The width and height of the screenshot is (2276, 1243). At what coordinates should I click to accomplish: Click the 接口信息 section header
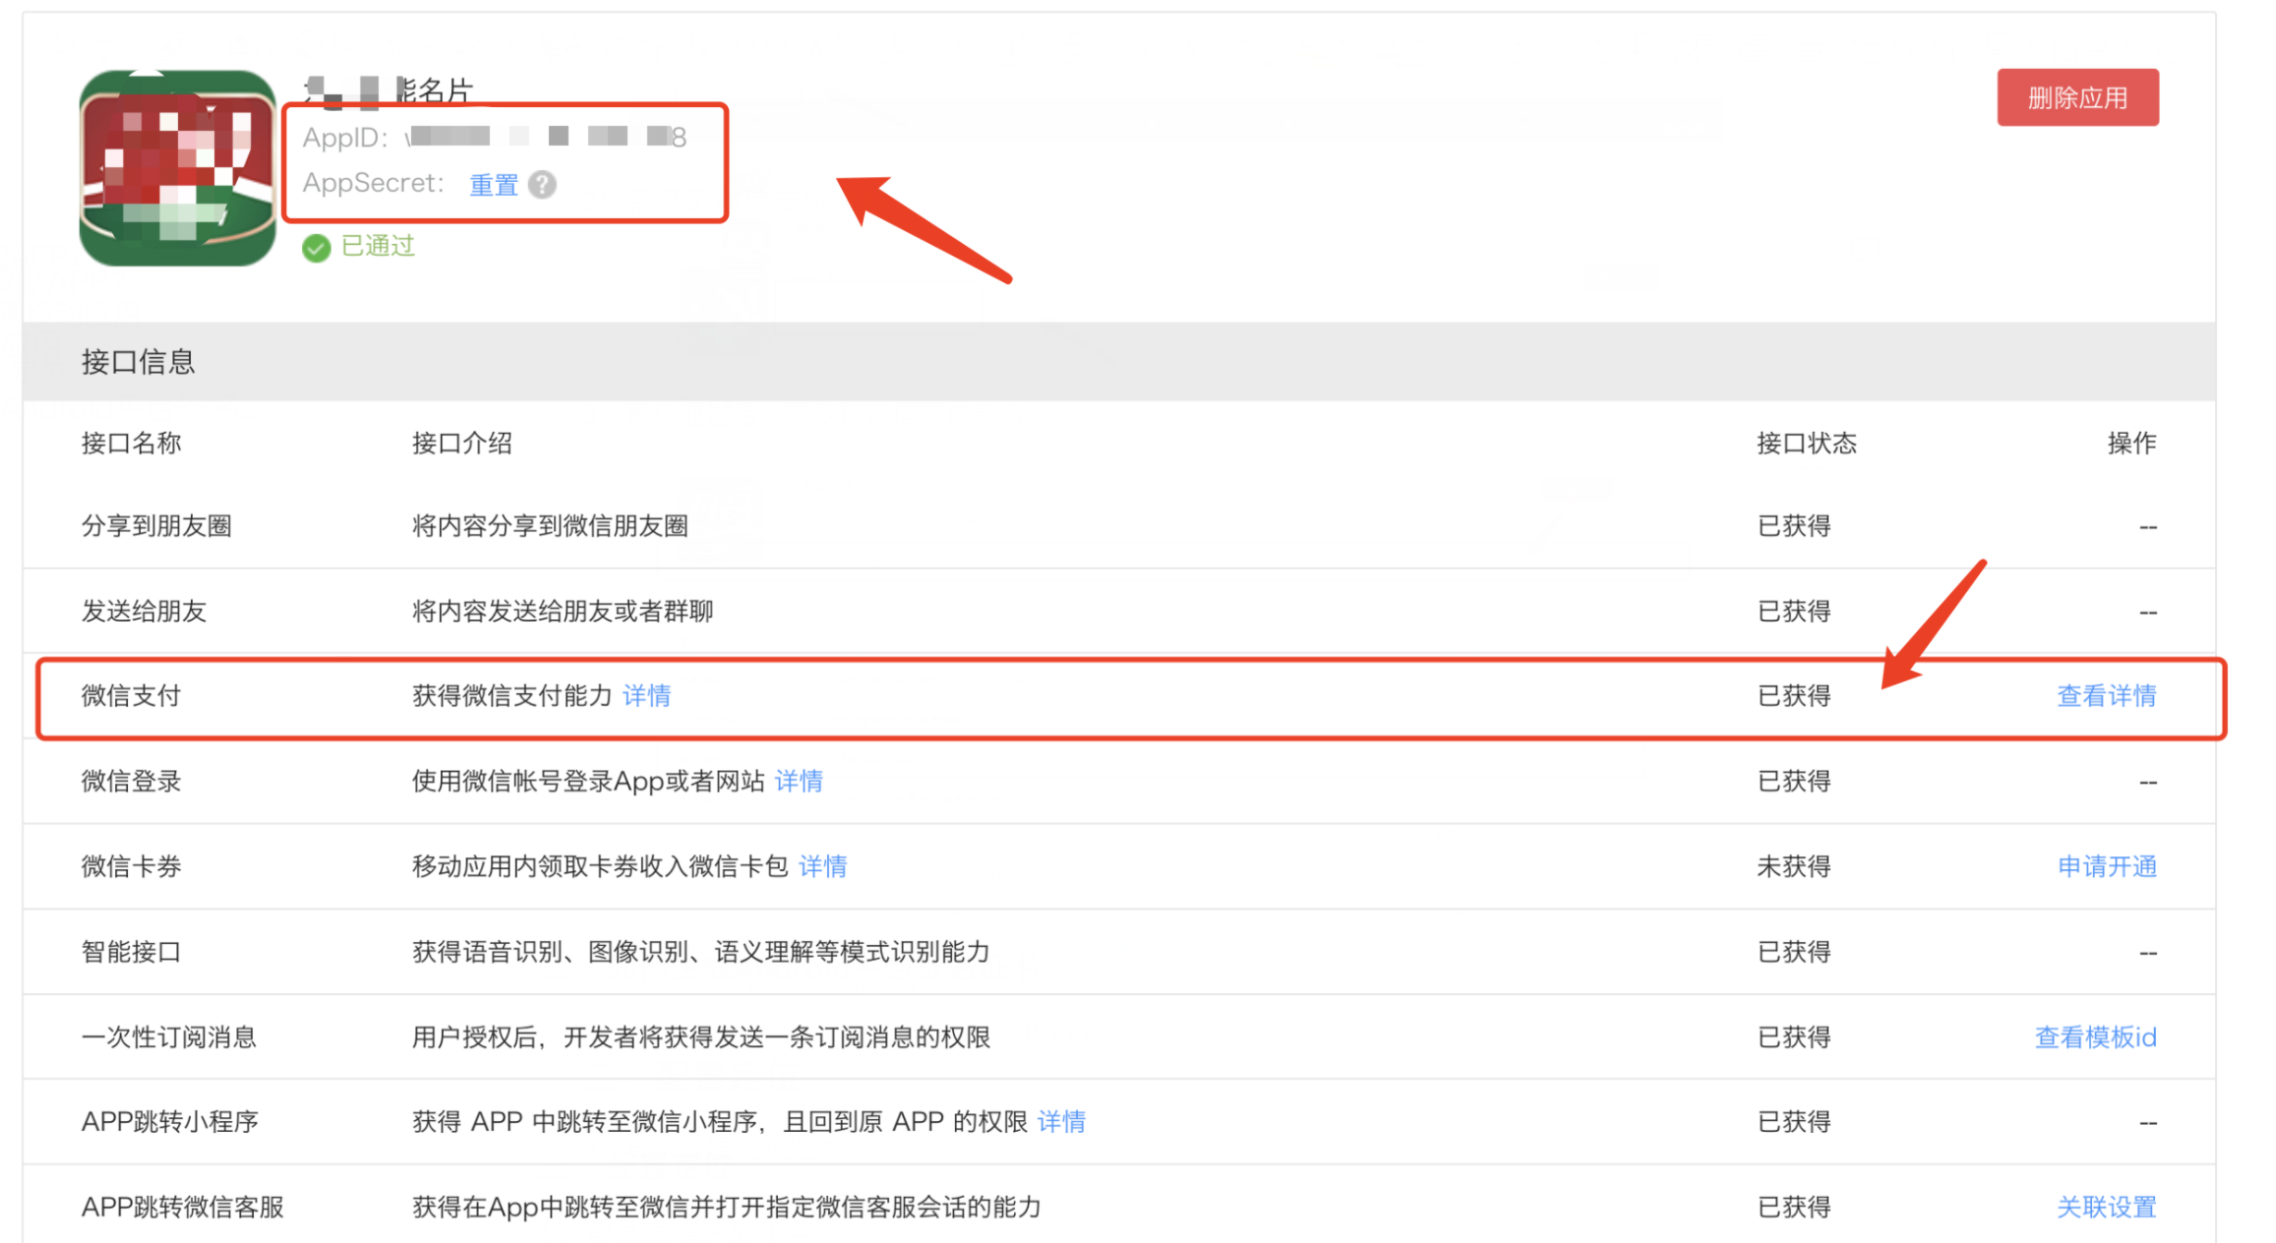(x=138, y=362)
